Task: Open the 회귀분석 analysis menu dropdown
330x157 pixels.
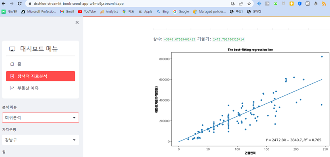Action: click(40, 118)
